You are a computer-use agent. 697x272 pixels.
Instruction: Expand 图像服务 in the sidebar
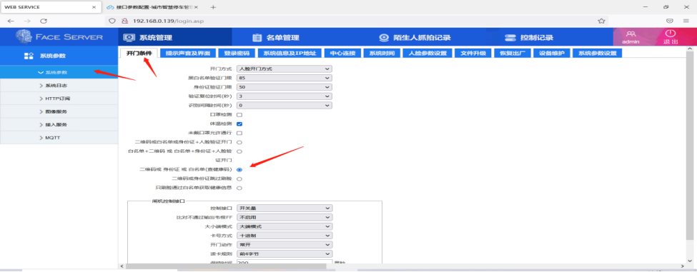click(x=59, y=111)
